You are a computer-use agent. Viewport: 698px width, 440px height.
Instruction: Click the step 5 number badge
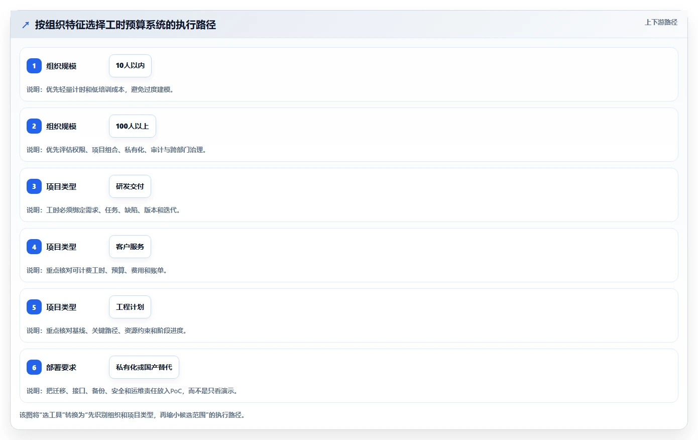pyautogui.click(x=34, y=307)
